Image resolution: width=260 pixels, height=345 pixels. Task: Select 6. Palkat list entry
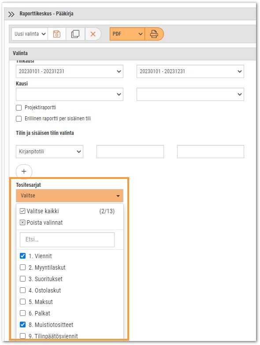(x=39, y=313)
